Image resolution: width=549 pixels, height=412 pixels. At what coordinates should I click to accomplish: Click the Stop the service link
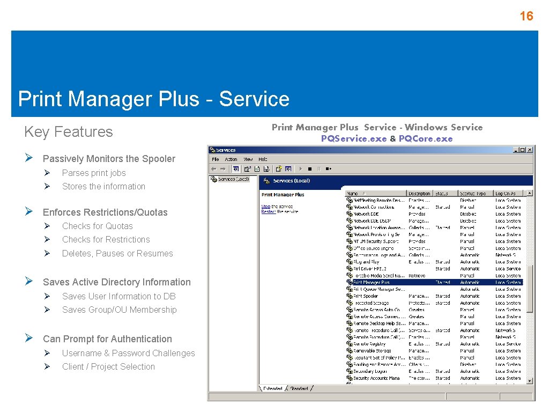(x=266, y=207)
